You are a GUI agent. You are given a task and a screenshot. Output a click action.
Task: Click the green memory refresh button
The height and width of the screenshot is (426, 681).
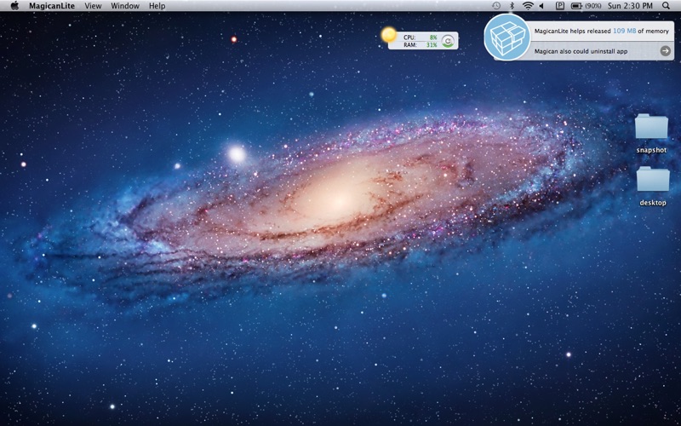(x=448, y=41)
